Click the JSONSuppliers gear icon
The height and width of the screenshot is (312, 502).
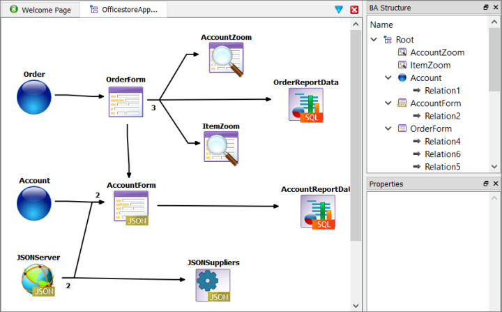click(x=212, y=285)
